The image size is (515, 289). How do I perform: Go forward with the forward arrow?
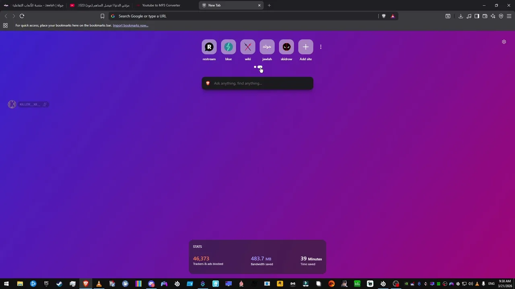[14, 16]
